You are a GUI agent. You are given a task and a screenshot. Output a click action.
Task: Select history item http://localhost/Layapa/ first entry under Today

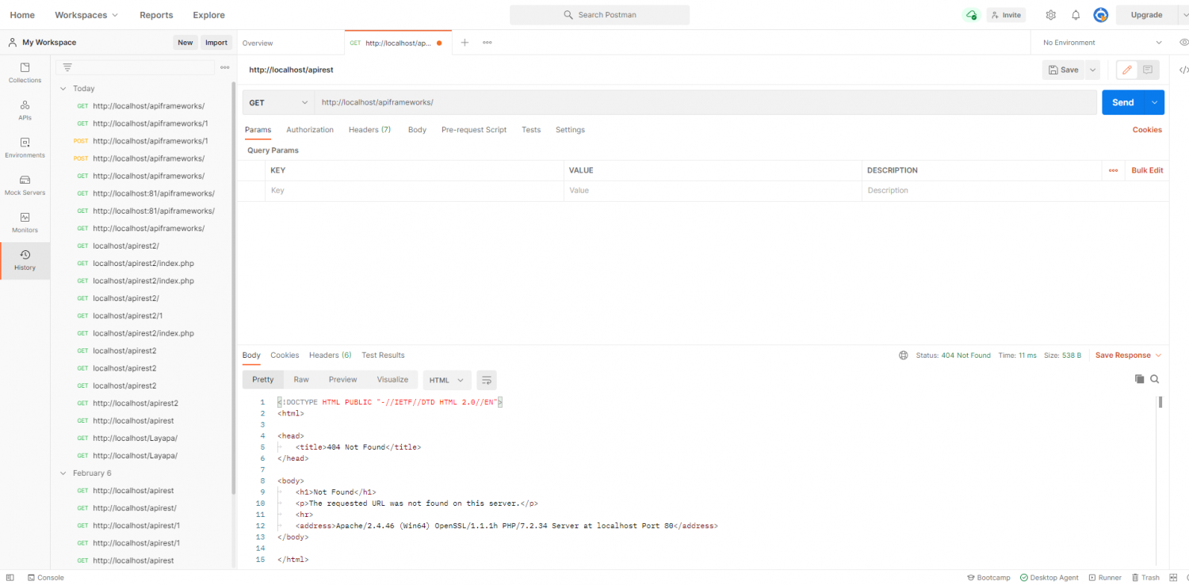click(x=135, y=439)
